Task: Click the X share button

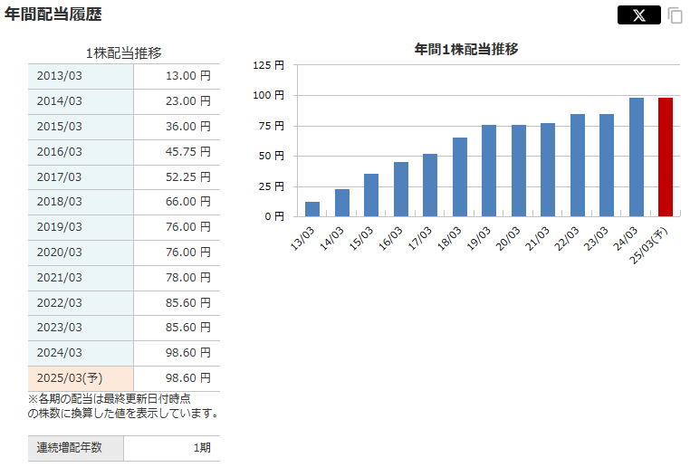Action: coord(638,14)
